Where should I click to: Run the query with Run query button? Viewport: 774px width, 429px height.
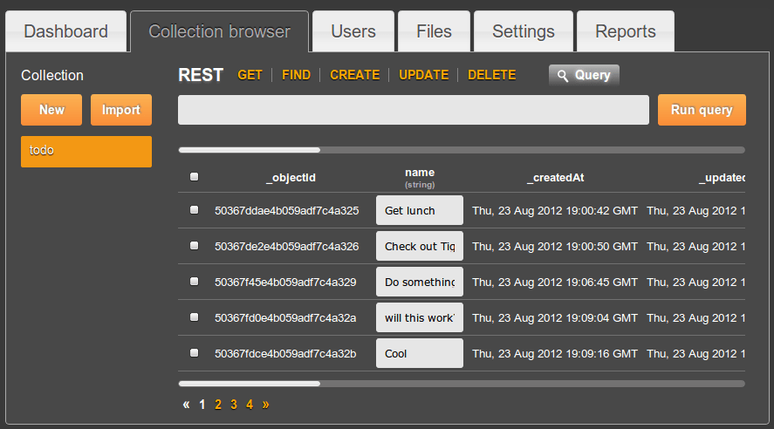(x=702, y=110)
